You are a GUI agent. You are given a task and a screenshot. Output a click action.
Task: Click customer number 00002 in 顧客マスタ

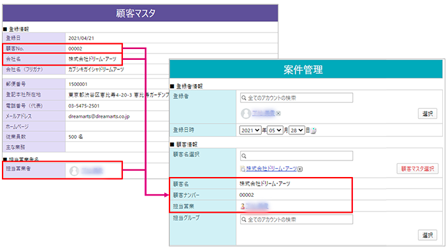pyautogui.click(x=75, y=48)
